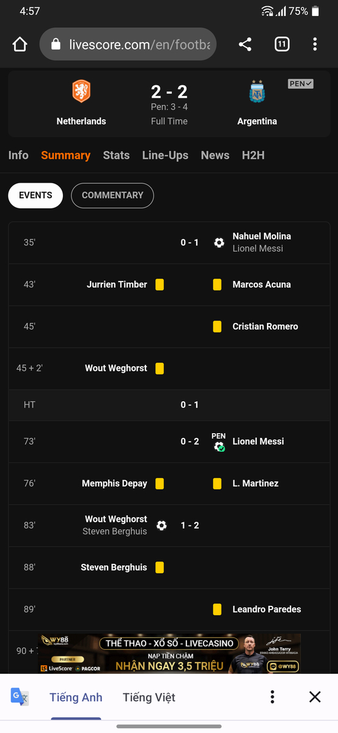This screenshot has height=733, width=338.
Task: Share the page via share icon
Action: [x=245, y=44]
